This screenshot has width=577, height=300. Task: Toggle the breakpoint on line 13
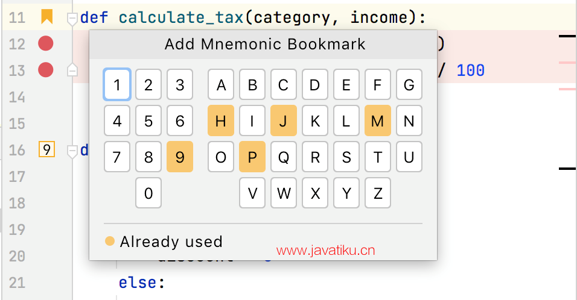pyautogui.click(x=46, y=70)
